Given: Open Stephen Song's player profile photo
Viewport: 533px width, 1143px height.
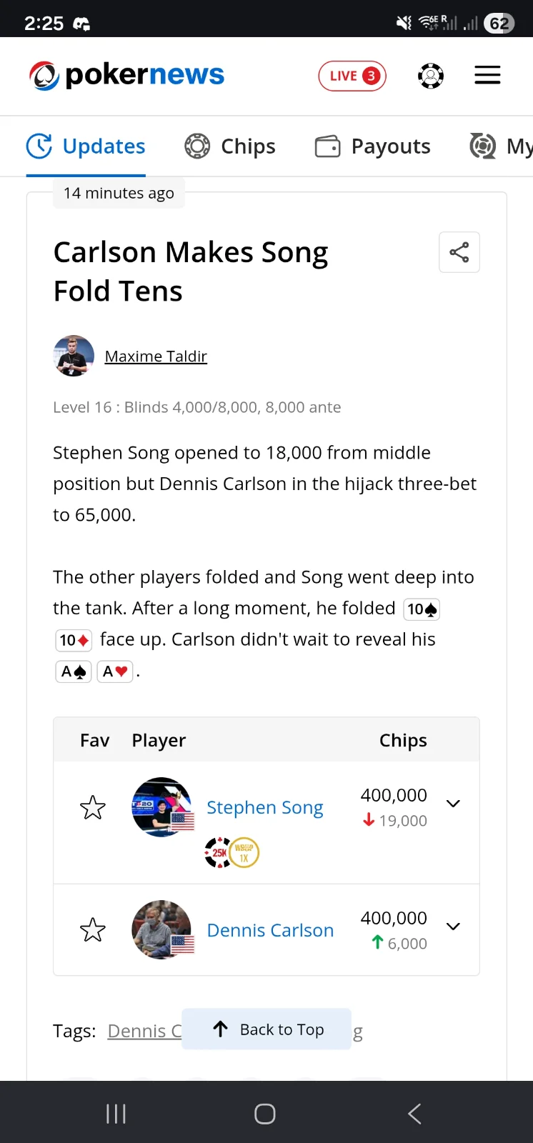Looking at the screenshot, I should point(162,807).
